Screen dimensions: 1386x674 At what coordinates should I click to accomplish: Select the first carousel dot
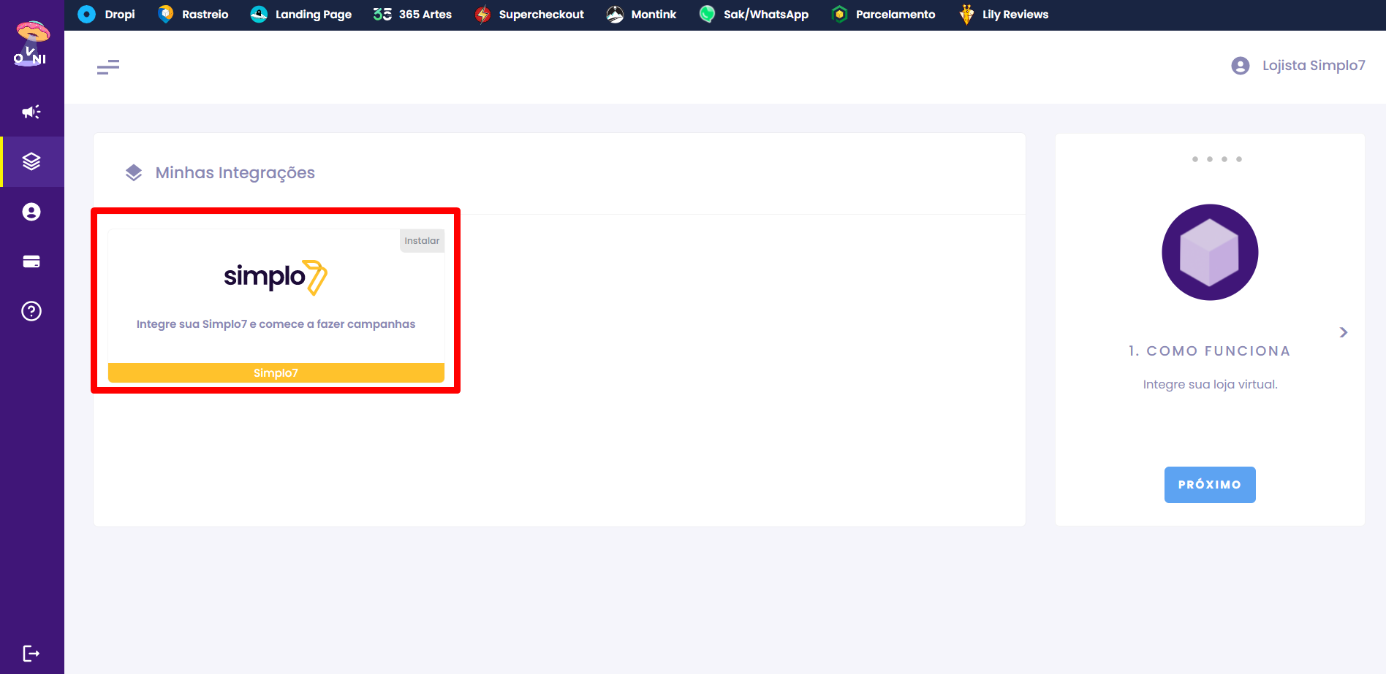point(1195,159)
